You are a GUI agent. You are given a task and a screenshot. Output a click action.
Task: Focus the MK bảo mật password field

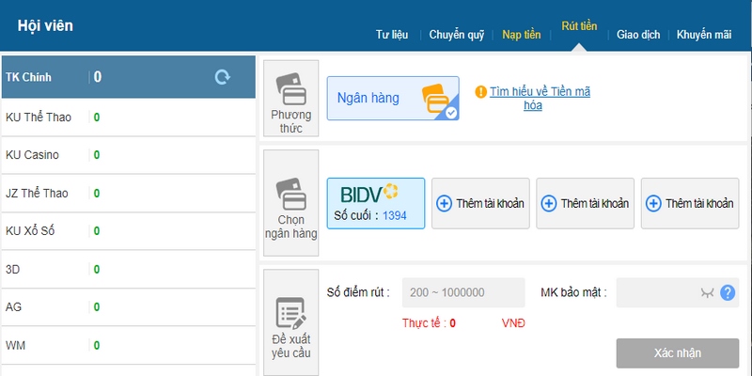(x=657, y=293)
